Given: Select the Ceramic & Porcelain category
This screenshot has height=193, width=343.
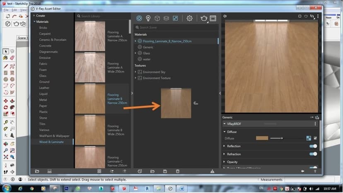Looking at the screenshot, I should pos(53,40).
